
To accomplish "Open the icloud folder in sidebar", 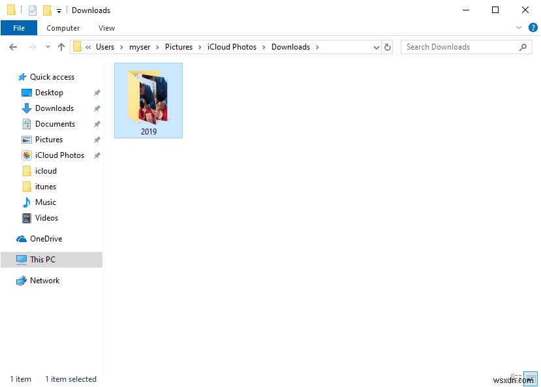I will click(x=46, y=171).
